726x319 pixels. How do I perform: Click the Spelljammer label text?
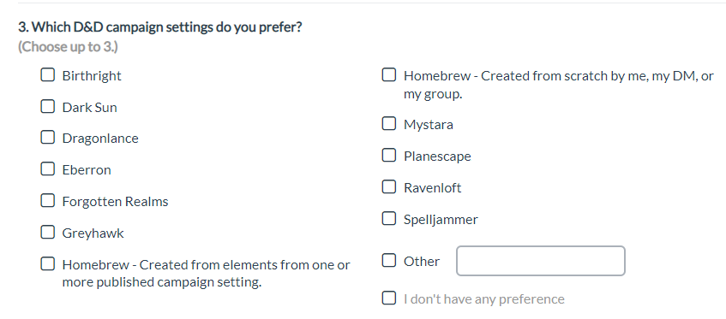click(441, 220)
